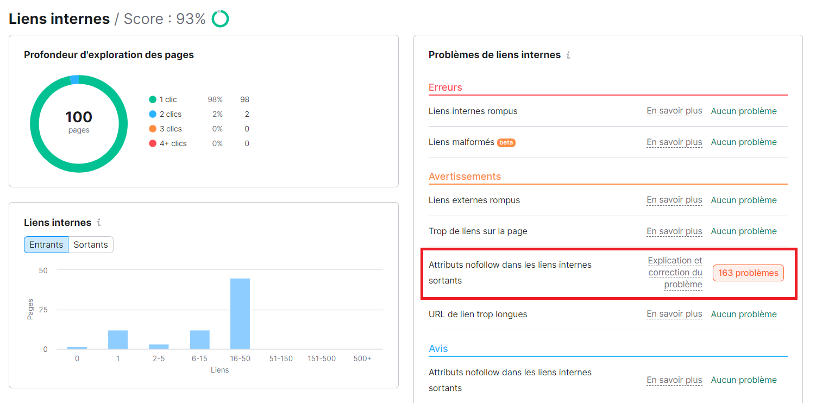Image resolution: width=816 pixels, height=403 pixels.
Task: Switch to the Sortants tab
Action: point(91,245)
